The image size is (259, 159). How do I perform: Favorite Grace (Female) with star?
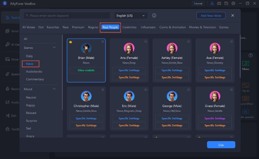tap(231, 89)
